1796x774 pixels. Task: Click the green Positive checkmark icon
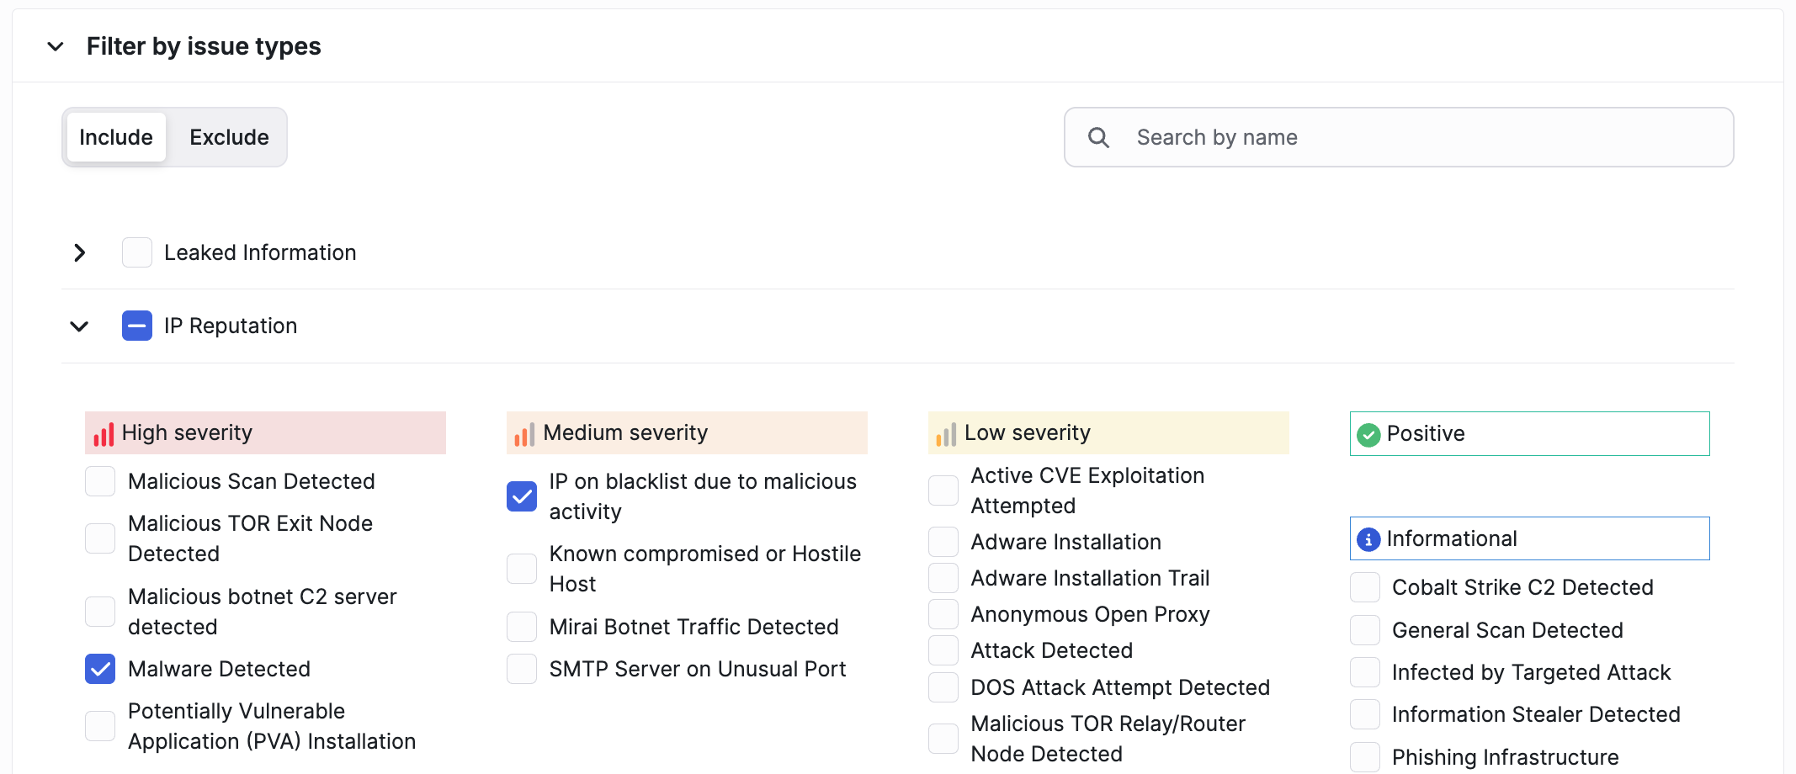[x=1368, y=434]
